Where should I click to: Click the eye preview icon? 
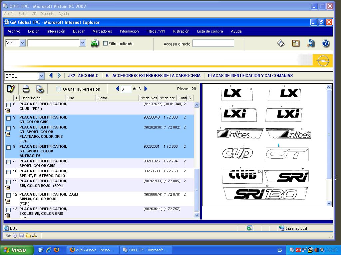click(x=40, y=89)
